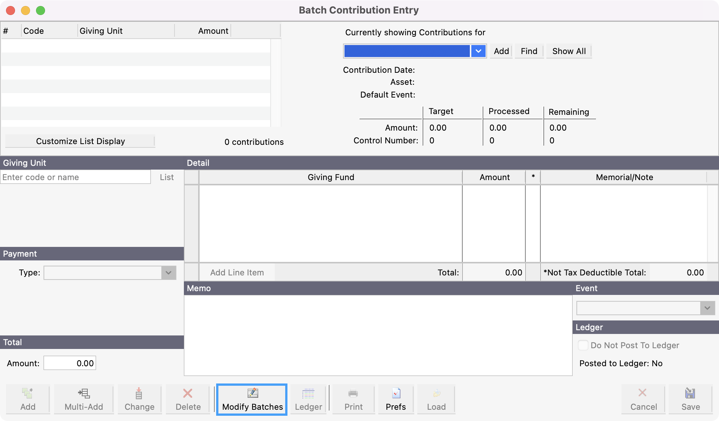
Task: Open the Multi-Add tool
Action: (83, 399)
